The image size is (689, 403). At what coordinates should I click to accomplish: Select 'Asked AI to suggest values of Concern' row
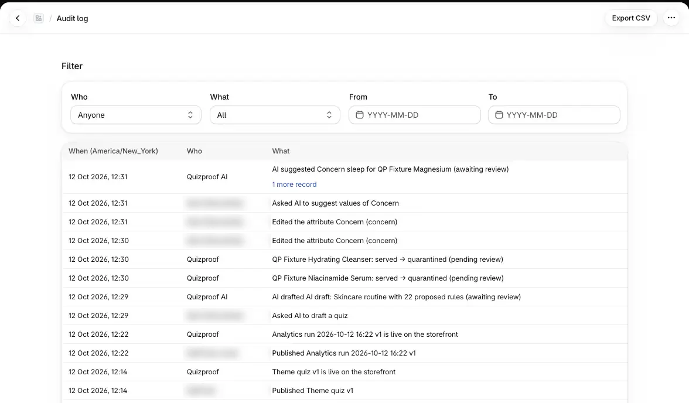344,203
